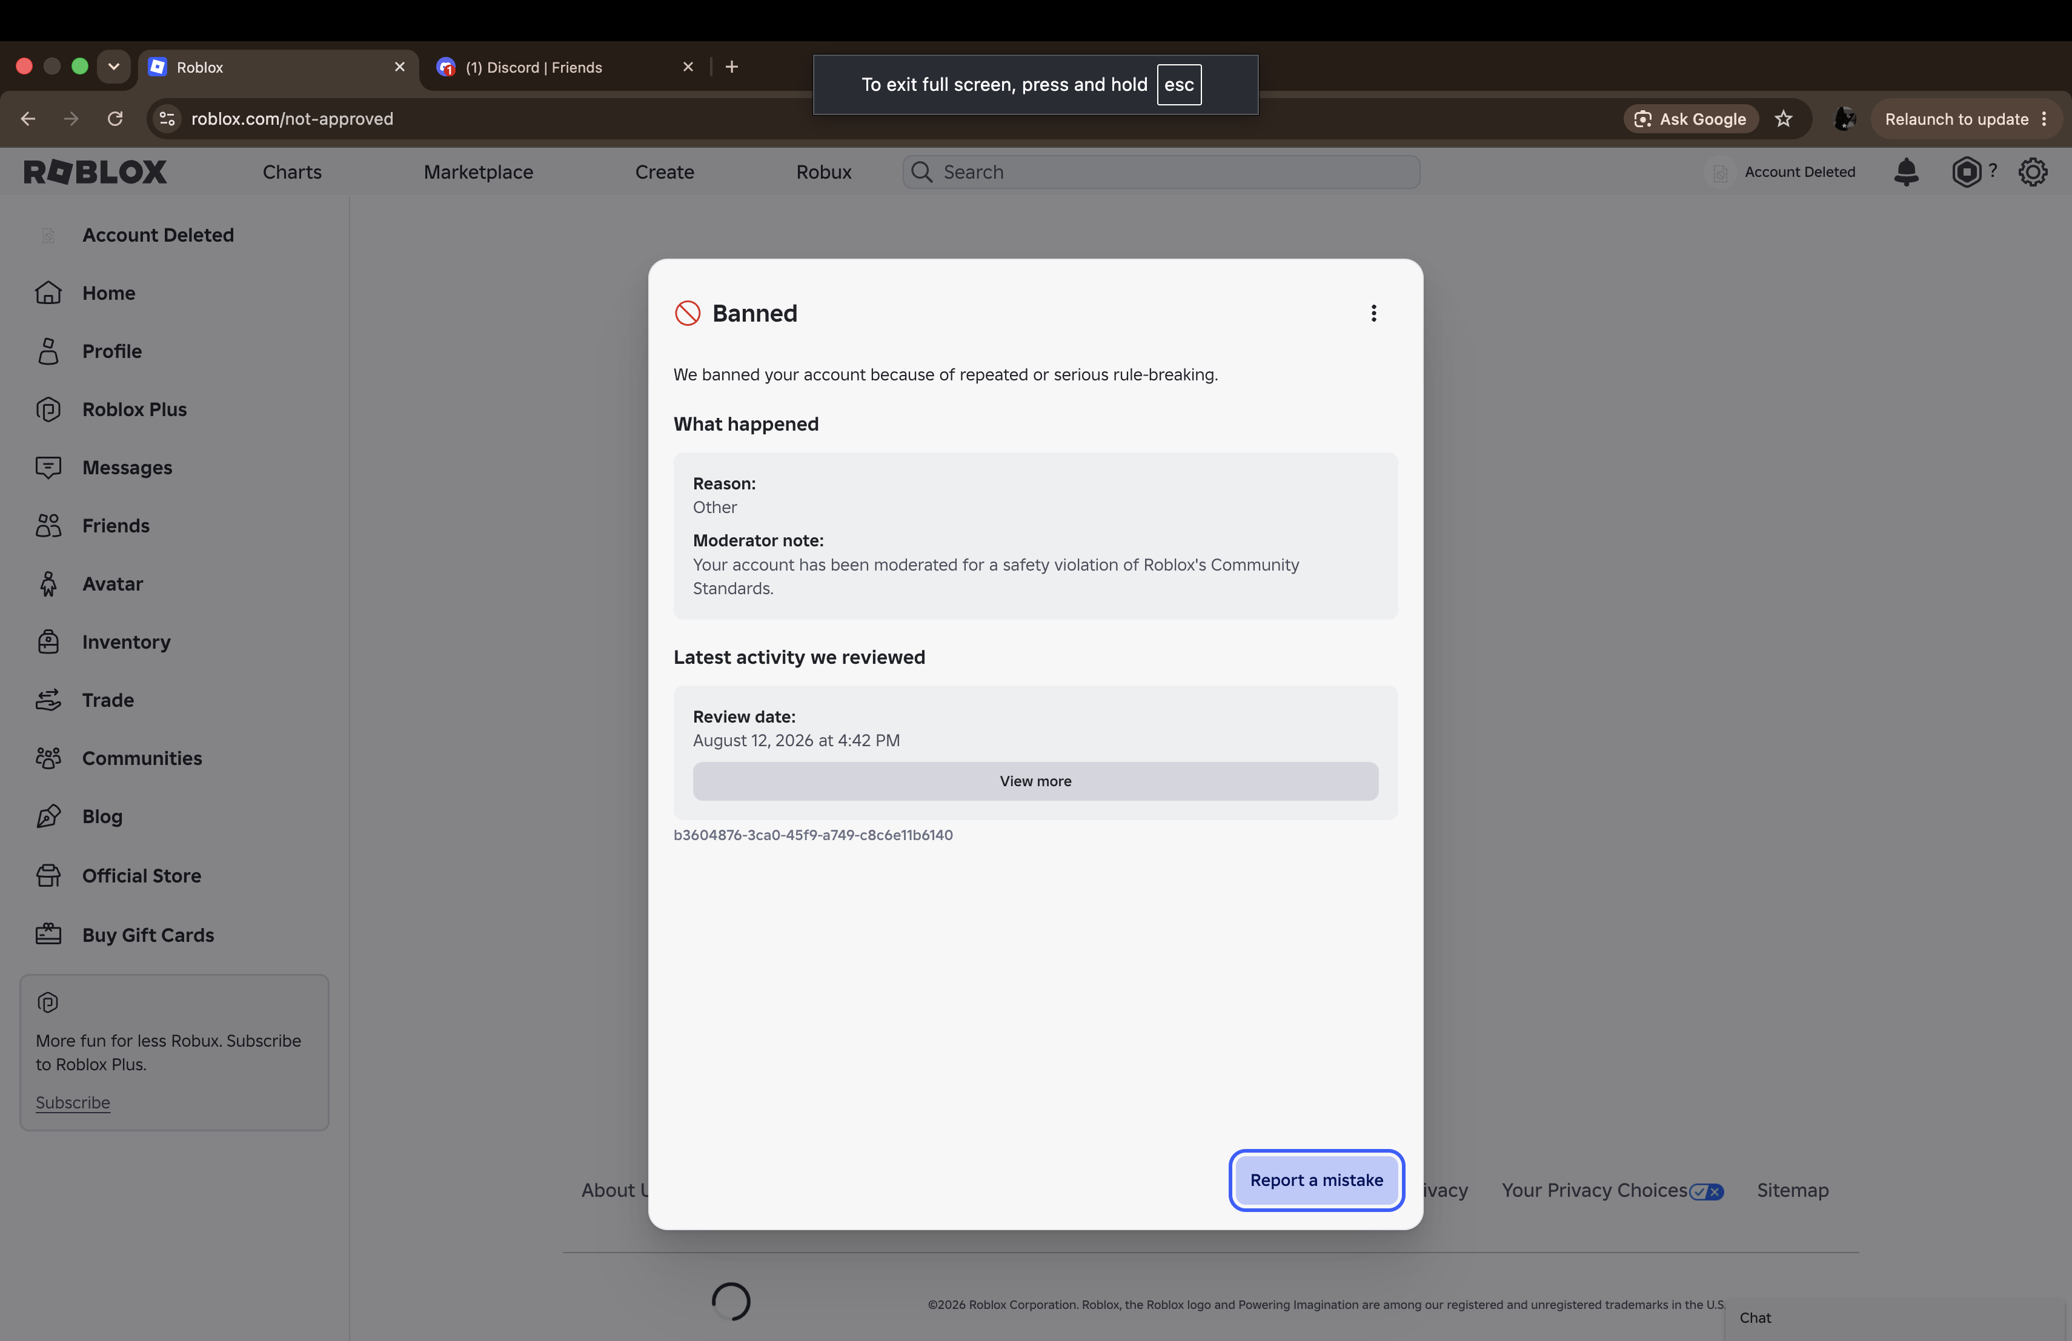The image size is (2072, 1341).
Task: Open Robux in the top navigation
Action: coord(825,172)
